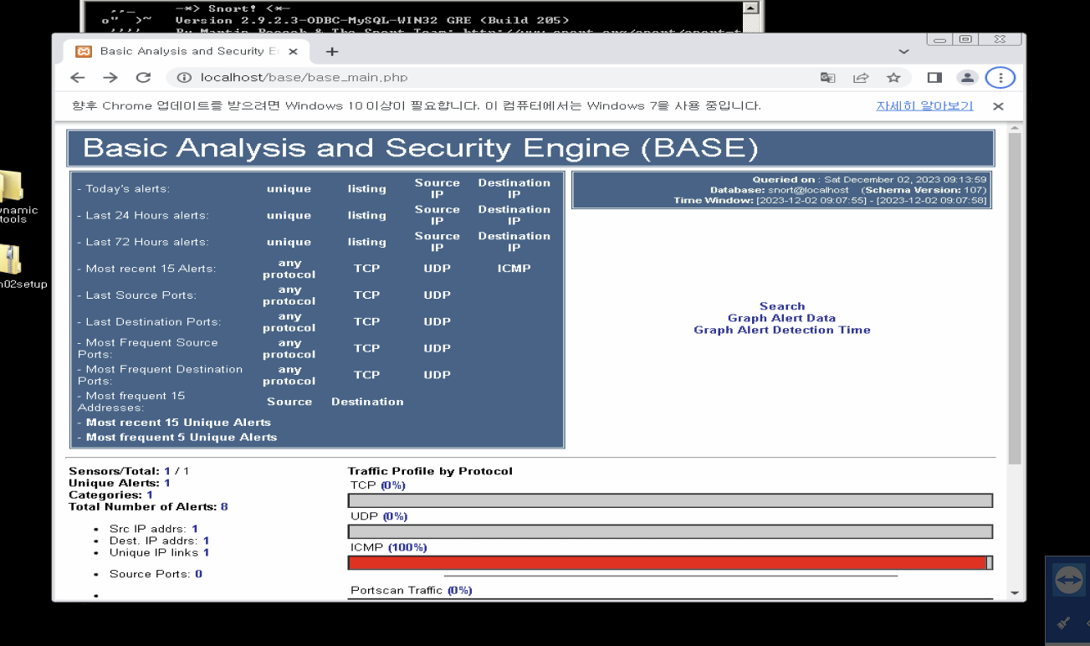The image size is (1090, 646).
Task: Open Last Source Ports any protocol
Action: pos(289,295)
